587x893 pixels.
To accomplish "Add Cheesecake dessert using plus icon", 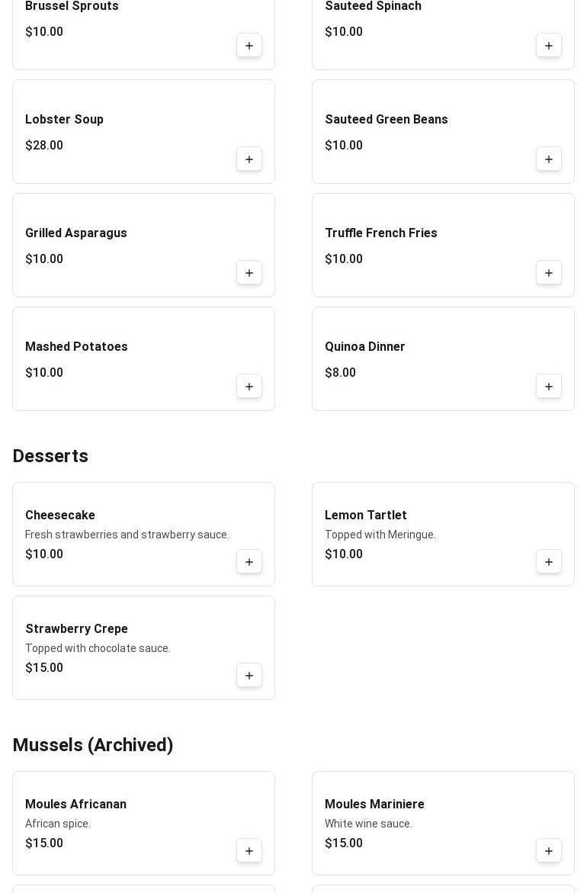I will pos(249,562).
